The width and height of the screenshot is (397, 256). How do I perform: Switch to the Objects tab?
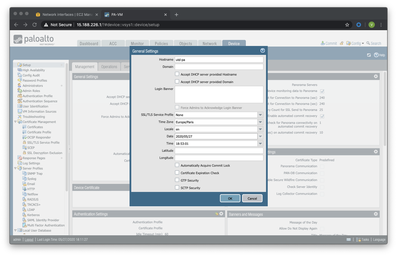[x=186, y=43]
